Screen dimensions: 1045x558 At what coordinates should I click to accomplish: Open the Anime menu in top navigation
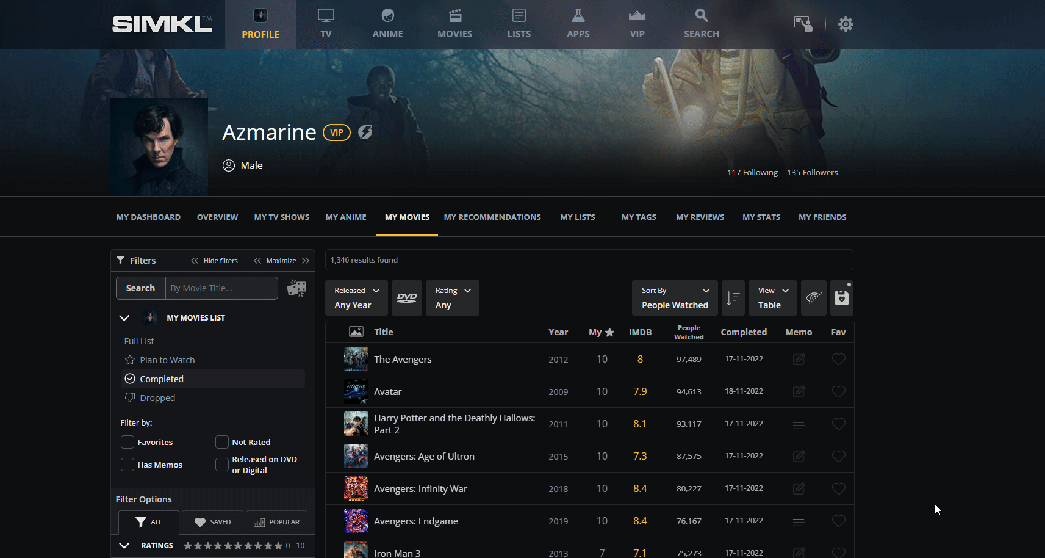point(387,24)
